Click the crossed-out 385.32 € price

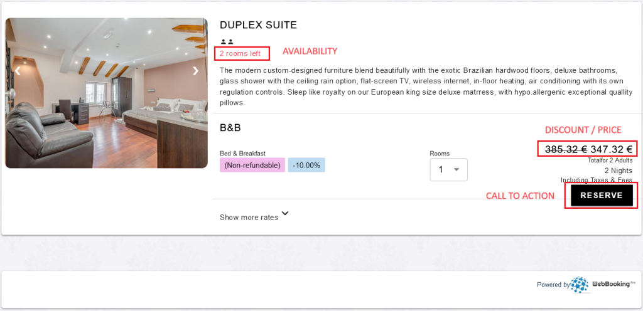click(566, 149)
